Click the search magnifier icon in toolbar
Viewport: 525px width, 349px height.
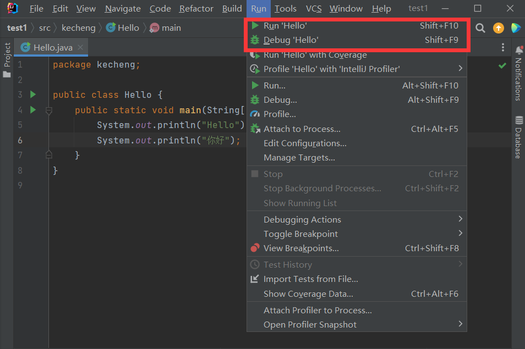(x=480, y=28)
